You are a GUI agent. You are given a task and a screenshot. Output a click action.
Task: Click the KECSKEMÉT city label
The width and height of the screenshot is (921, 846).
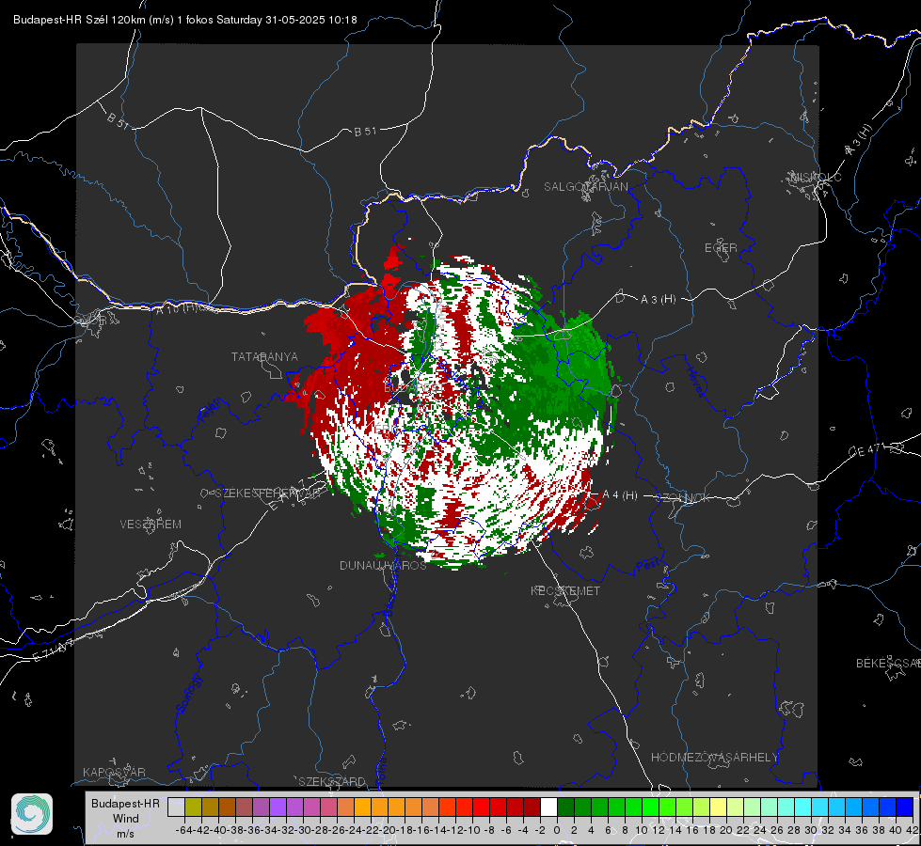(x=565, y=590)
